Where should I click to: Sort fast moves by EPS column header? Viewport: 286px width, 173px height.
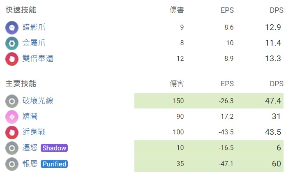(x=227, y=10)
